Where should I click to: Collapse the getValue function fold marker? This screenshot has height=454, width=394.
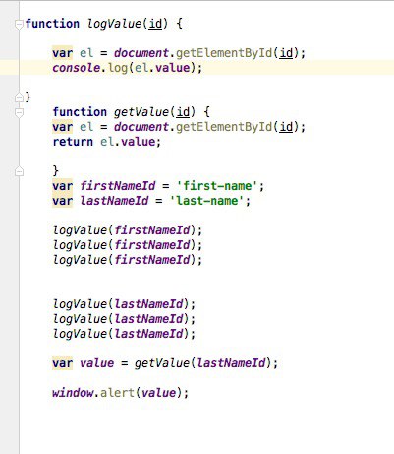(x=19, y=112)
